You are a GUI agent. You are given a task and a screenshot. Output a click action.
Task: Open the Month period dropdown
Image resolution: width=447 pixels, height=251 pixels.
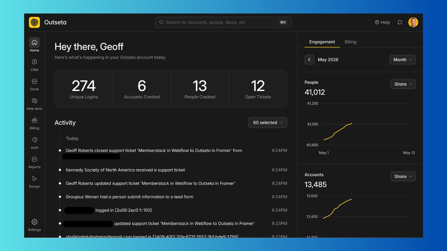[x=402, y=59]
